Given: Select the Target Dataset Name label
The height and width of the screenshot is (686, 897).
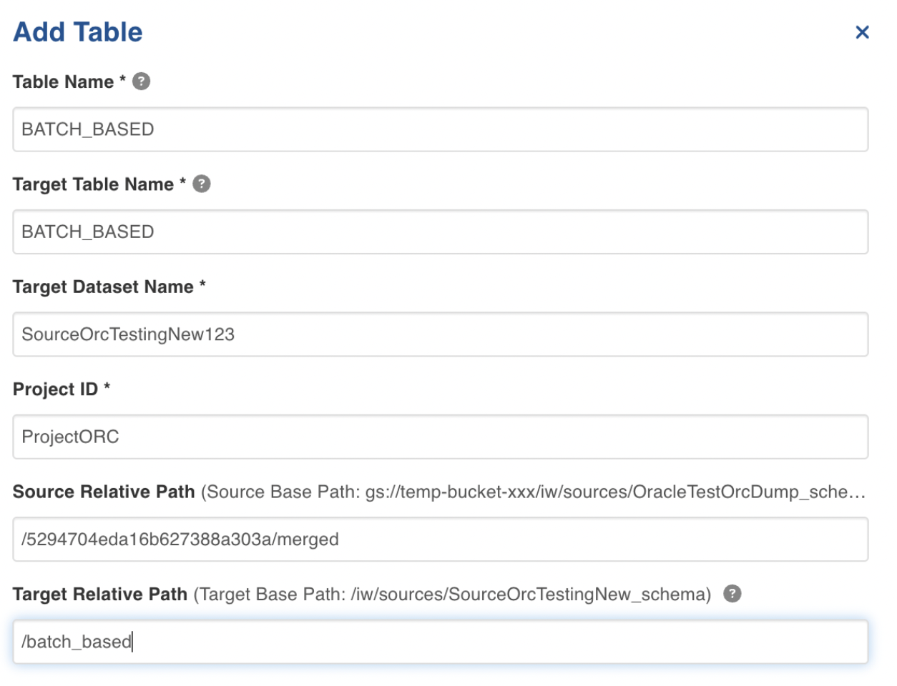Looking at the screenshot, I should pyautogui.click(x=103, y=287).
